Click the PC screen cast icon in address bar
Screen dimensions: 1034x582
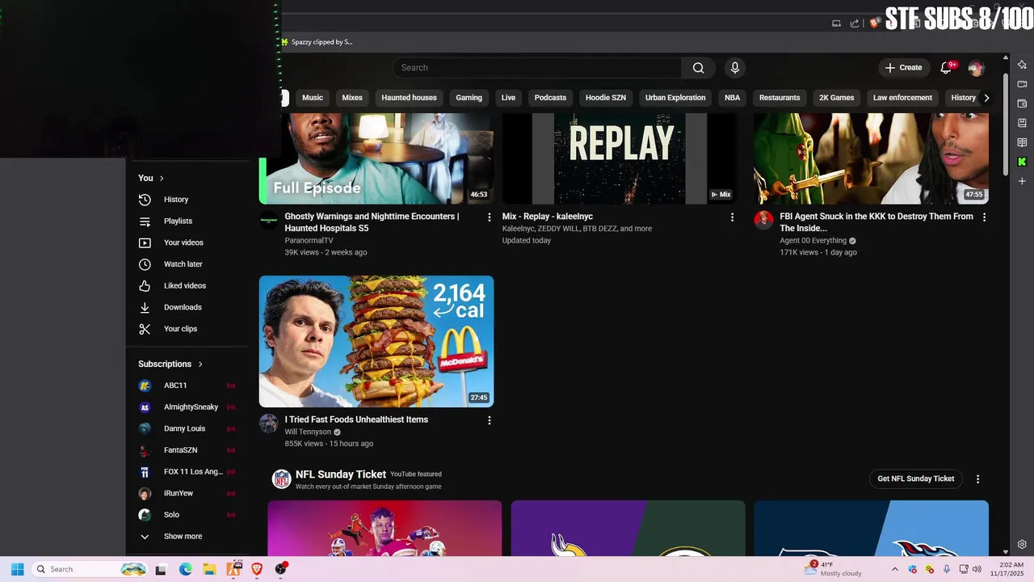pyautogui.click(x=836, y=23)
